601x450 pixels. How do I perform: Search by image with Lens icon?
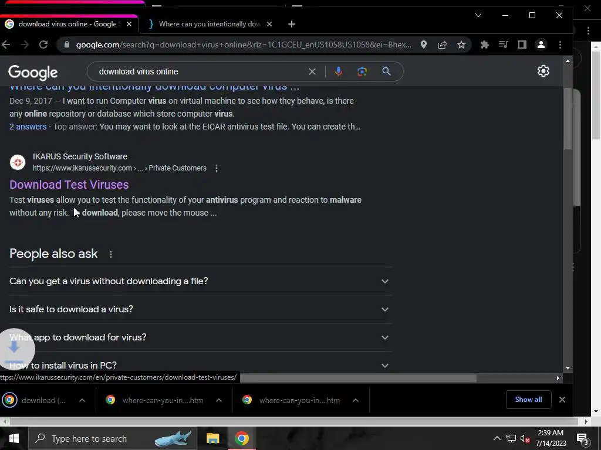tap(362, 71)
